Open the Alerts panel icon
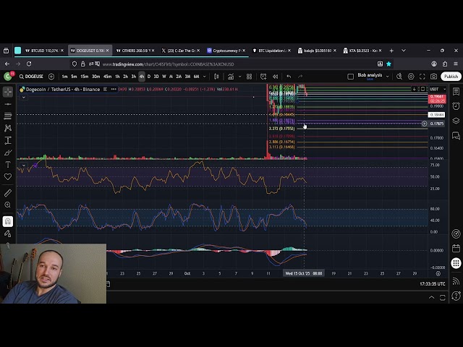463x347 pixels. click(456, 106)
